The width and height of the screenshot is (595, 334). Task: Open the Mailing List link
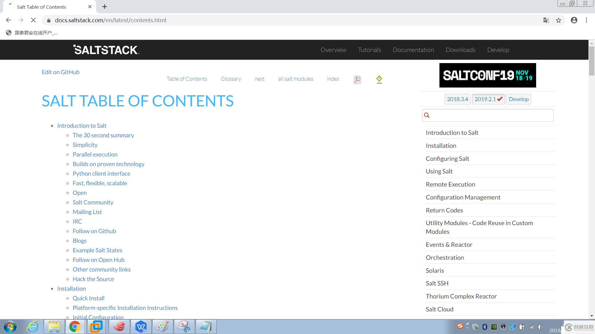[x=87, y=212]
